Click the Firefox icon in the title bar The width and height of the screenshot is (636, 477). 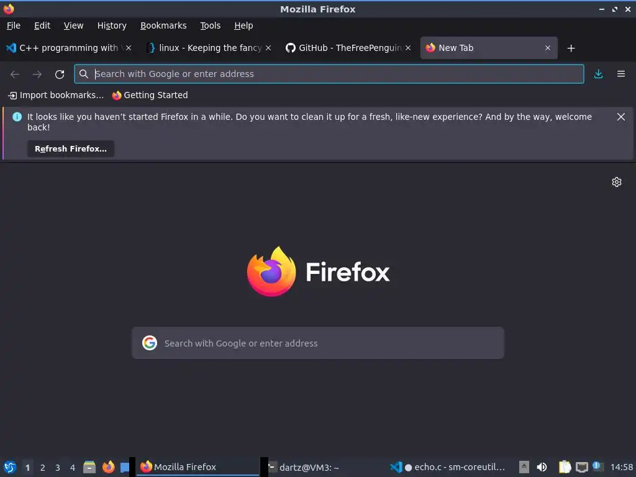(9, 9)
